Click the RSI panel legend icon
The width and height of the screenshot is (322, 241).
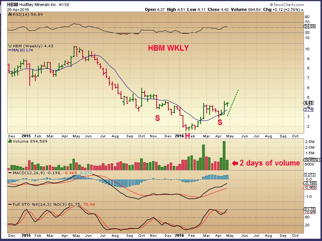[x=10, y=14]
